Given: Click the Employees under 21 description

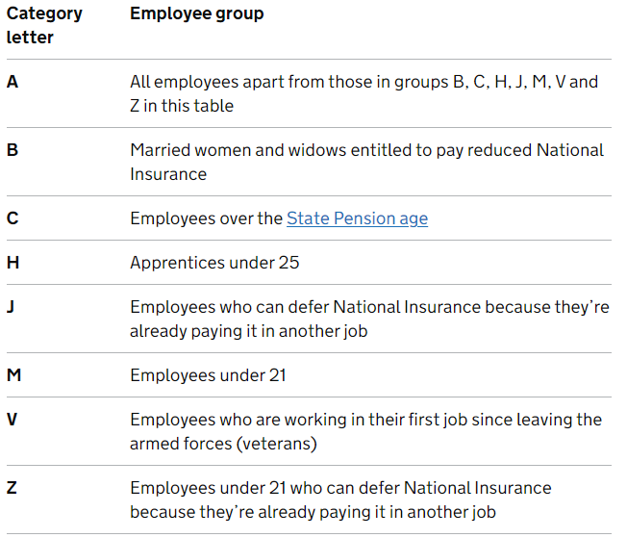Looking at the screenshot, I should [x=208, y=375].
